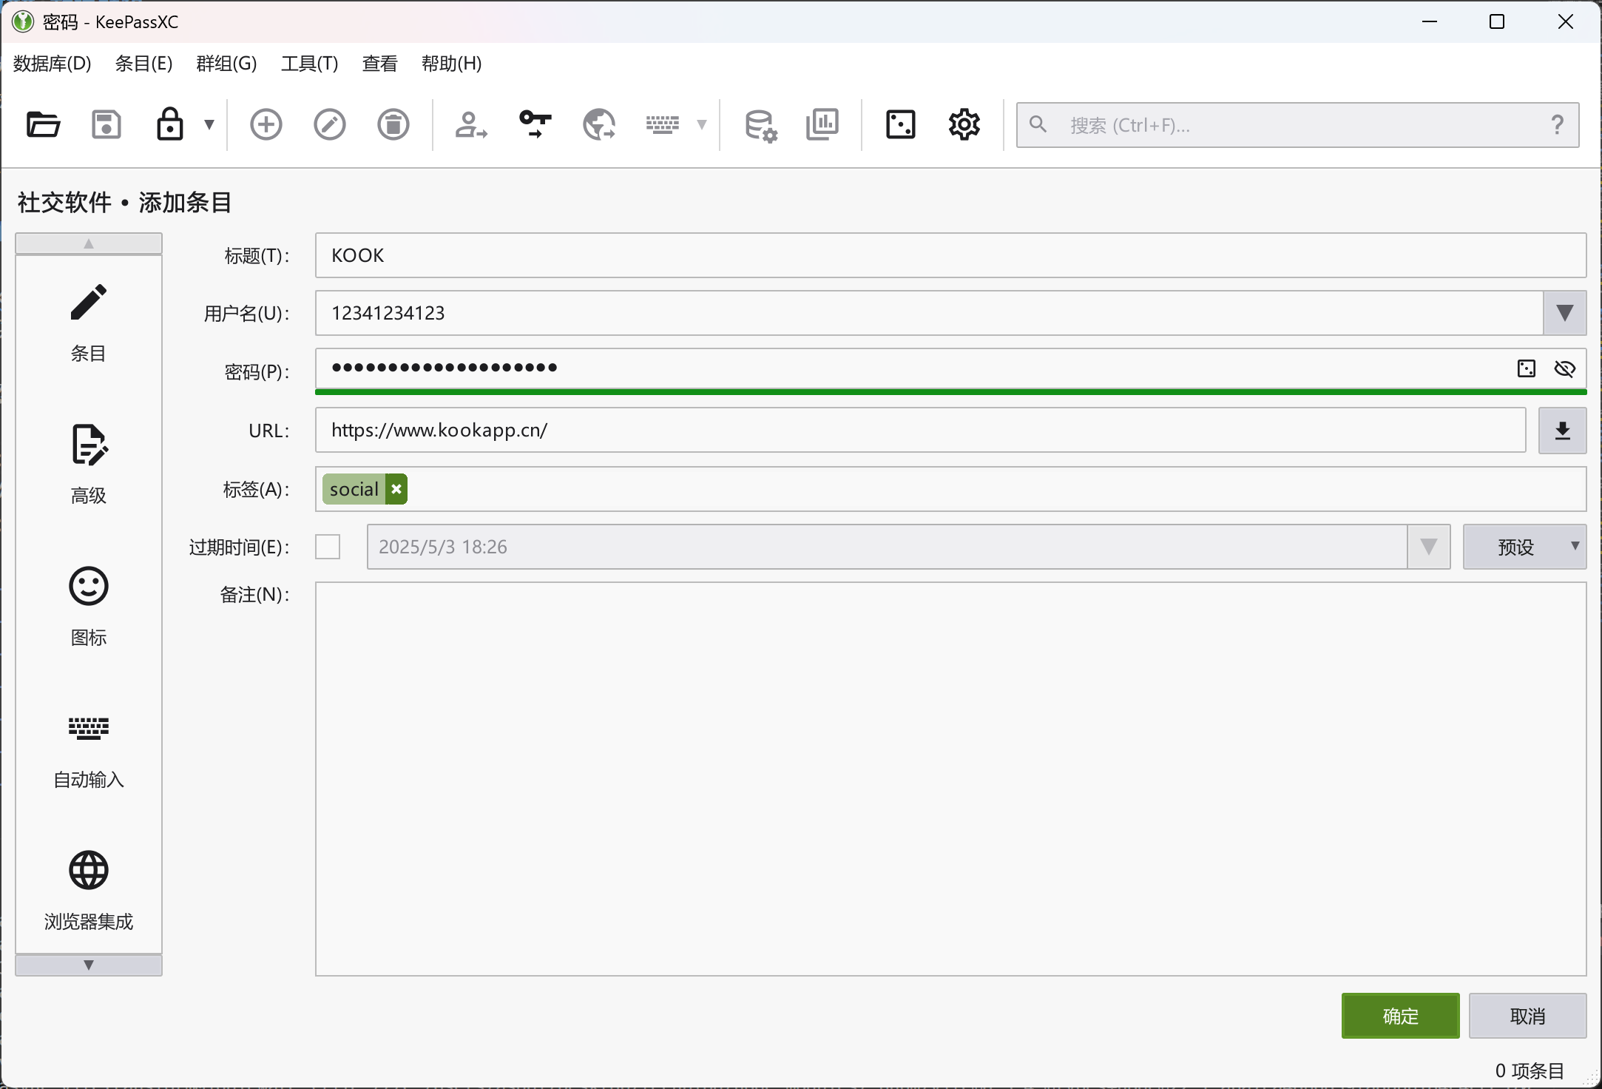Confirm with the 确定 button
The height and width of the screenshot is (1089, 1602).
[x=1400, y=1016]
